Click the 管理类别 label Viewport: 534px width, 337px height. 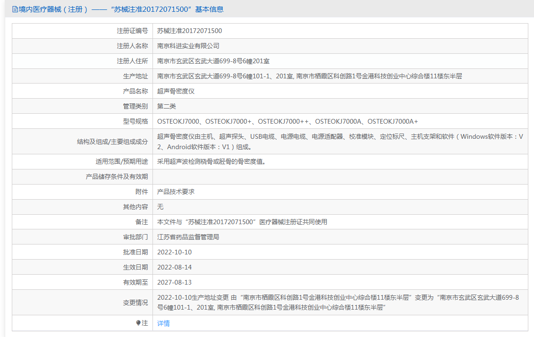click(136, 106)
